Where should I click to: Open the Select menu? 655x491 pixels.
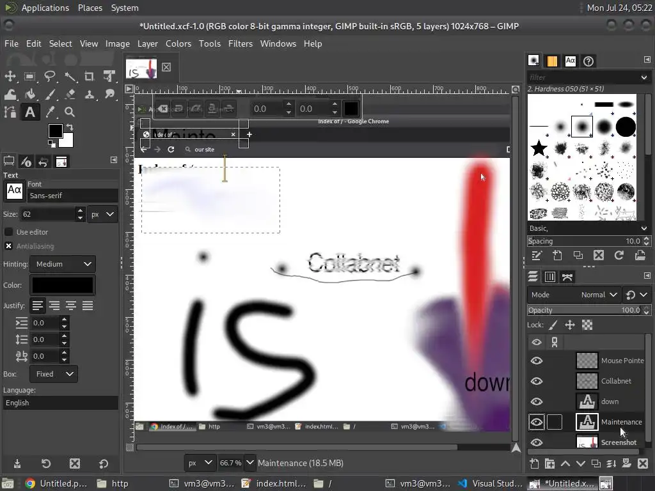(60, 43)
